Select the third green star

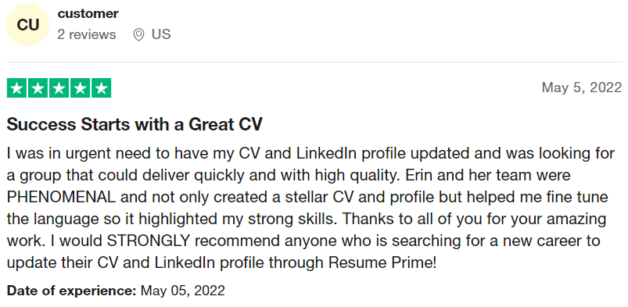click(x=59, y=88)
